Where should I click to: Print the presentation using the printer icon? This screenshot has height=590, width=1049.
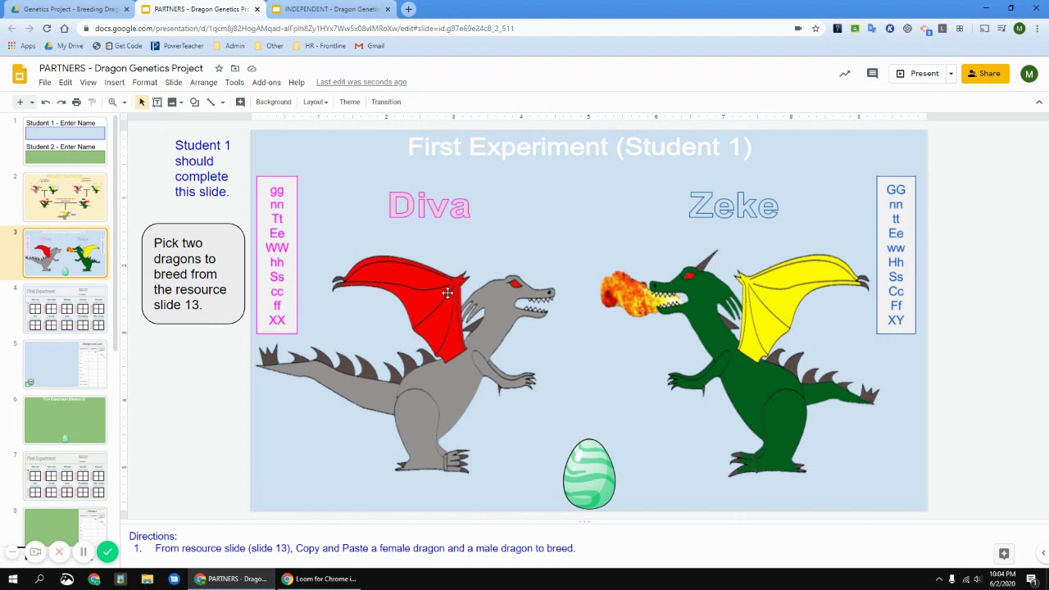coord(76,102)
